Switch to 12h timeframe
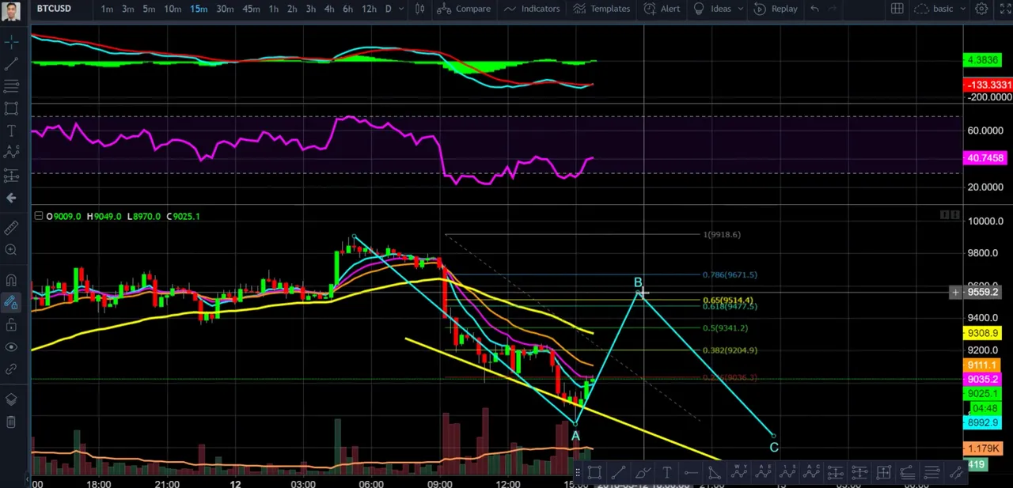 click(369, 9)
